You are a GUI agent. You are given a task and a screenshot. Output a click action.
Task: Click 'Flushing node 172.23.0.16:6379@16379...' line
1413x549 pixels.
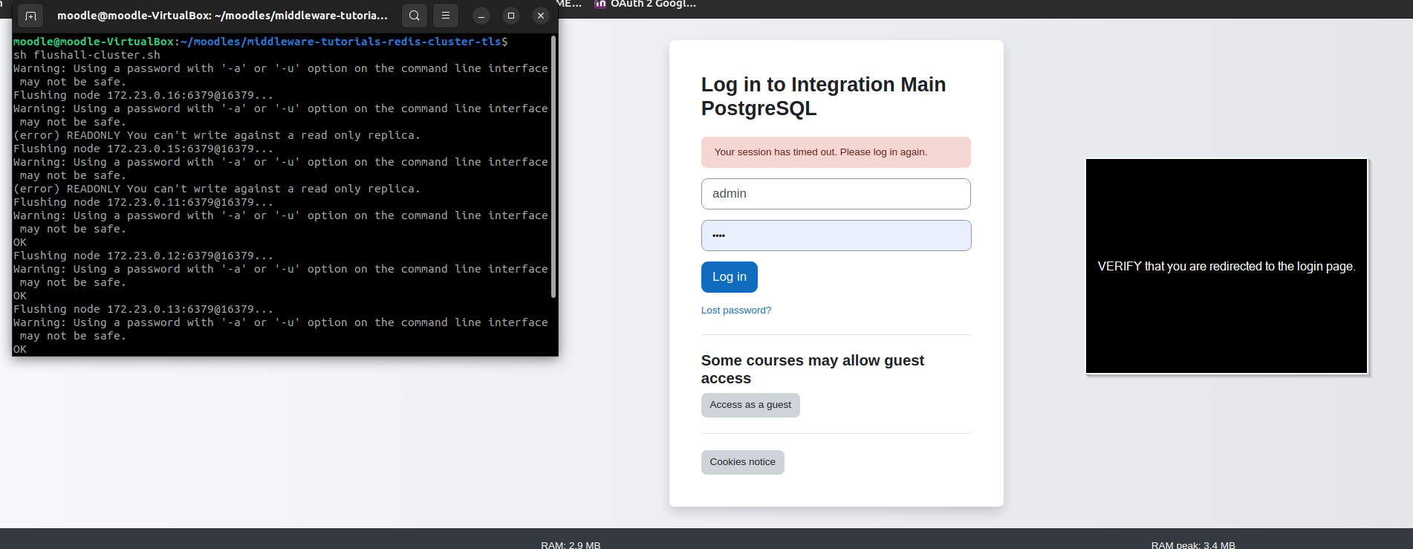coord(143,95)
